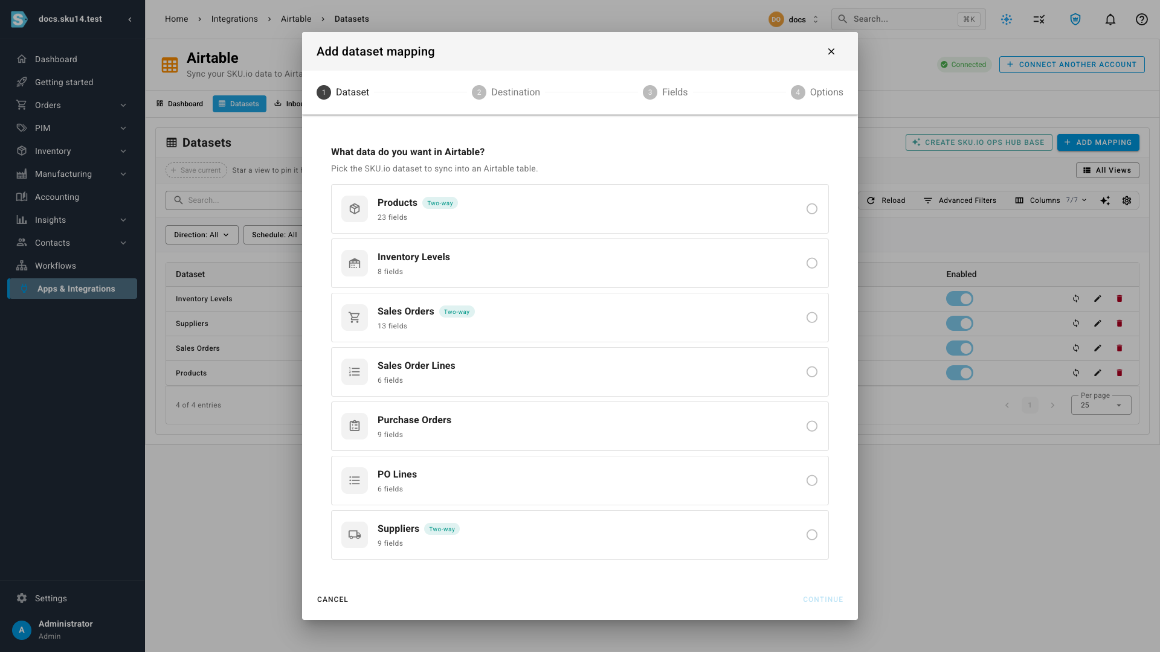The width and height of the screenshot is (1160, 652).
Task: Click the Continue button in dialog
Action: (x=823, y=599)
